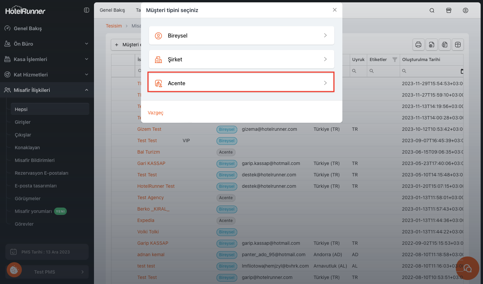The image size is (483, 284).
Task: Select the Bireysel customer type
Action: 241,36
